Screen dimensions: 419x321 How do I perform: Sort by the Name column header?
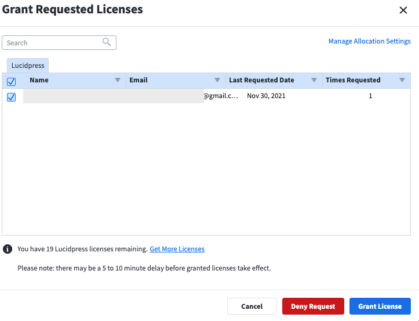(x=39, y=80)
